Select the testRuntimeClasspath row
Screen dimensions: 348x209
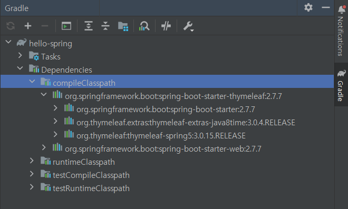[167, 188]
